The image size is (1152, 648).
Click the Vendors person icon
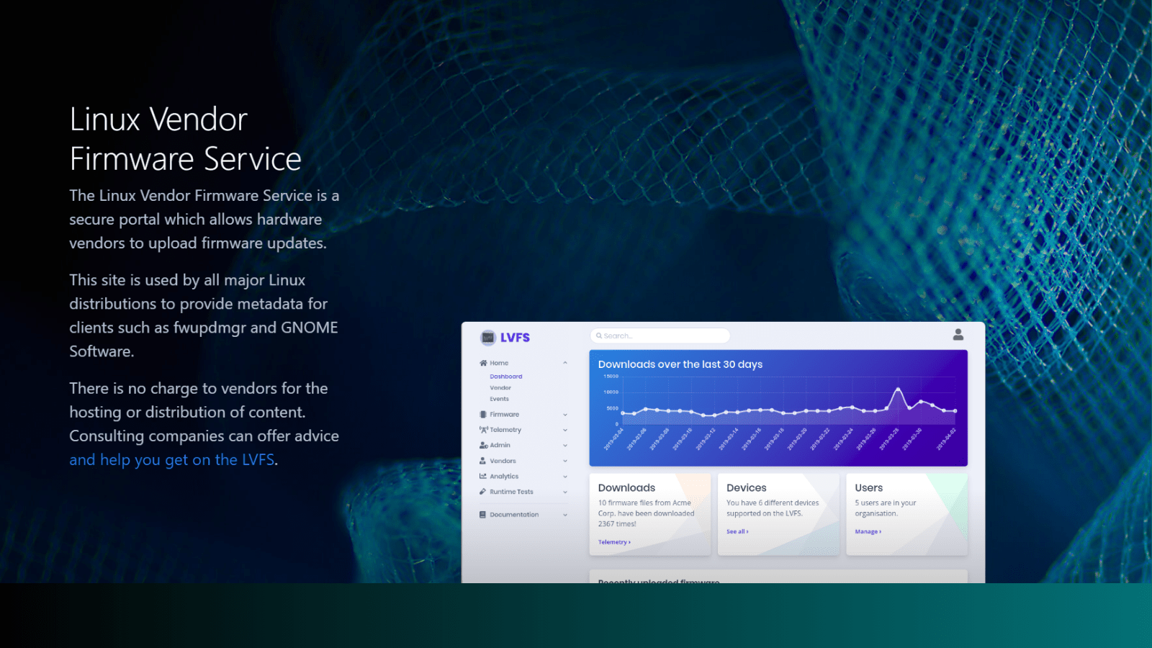point(483,461)
